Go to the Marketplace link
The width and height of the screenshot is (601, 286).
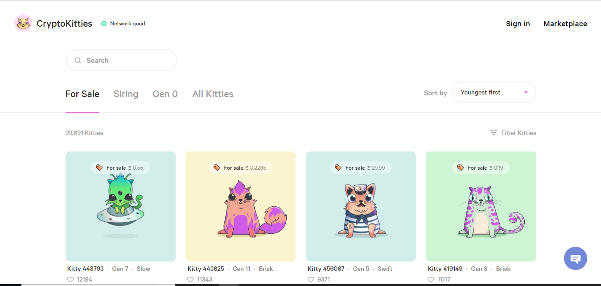coord(565,24)
